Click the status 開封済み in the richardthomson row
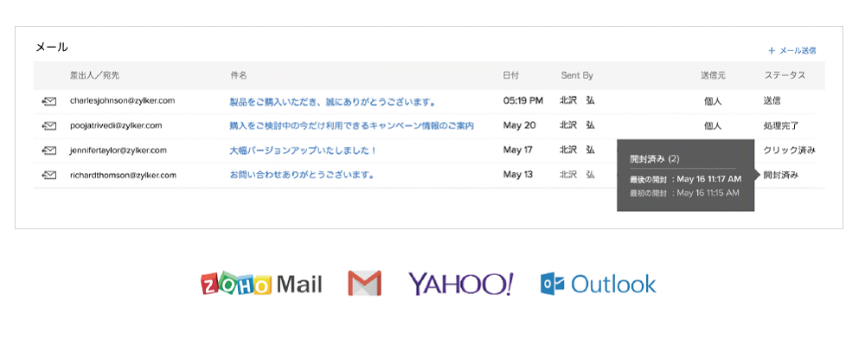Viewport: 865px width, 346px height. click(780, 176)
